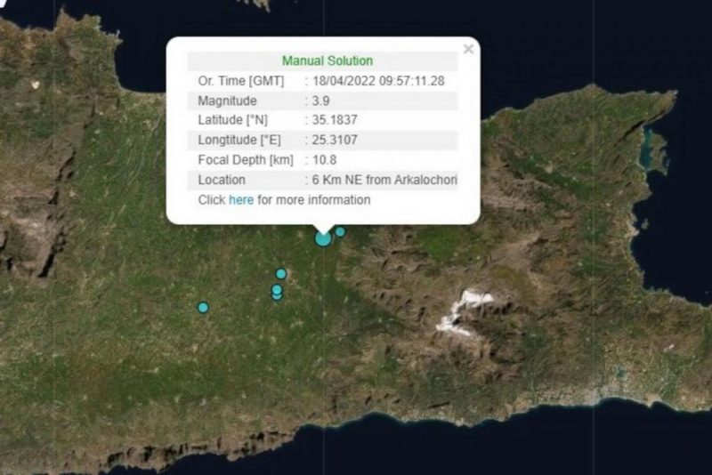Click the large earthquake marker below the popup
The image size is (712, 475).
click(323, 238)
